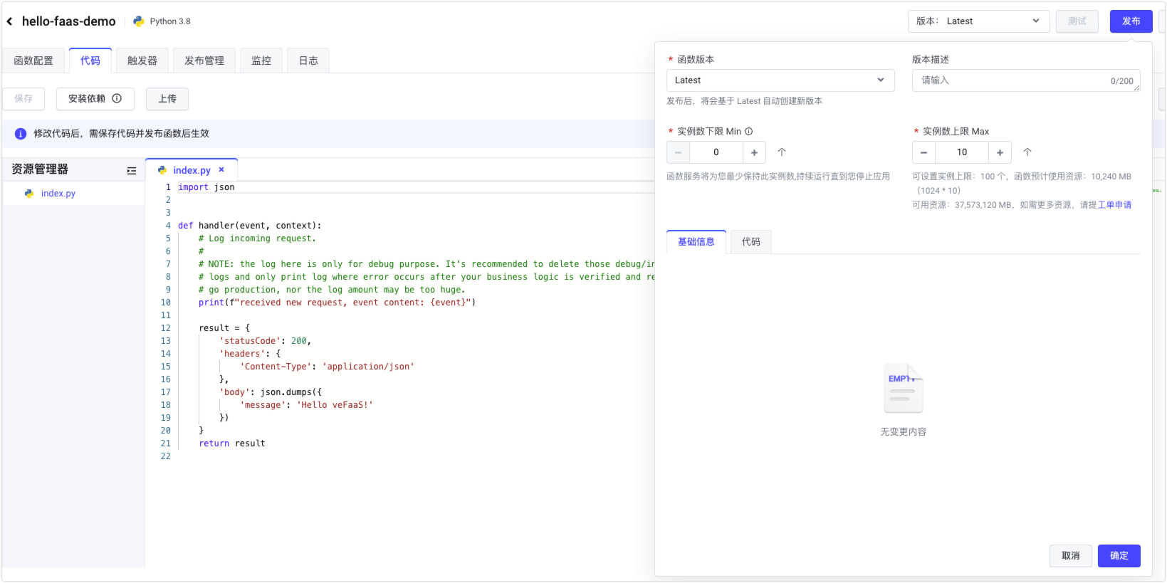Click the up arrow beside Min instances

click(x=781, y=152)
